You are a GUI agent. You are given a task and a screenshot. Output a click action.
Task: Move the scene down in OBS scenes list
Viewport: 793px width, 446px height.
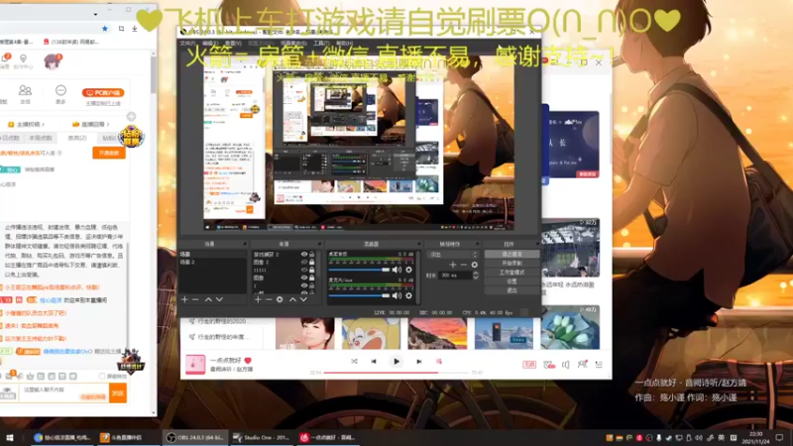219,300
